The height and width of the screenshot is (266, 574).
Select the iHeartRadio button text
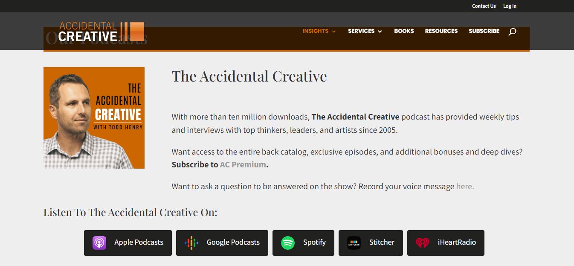tap(457, 242)
